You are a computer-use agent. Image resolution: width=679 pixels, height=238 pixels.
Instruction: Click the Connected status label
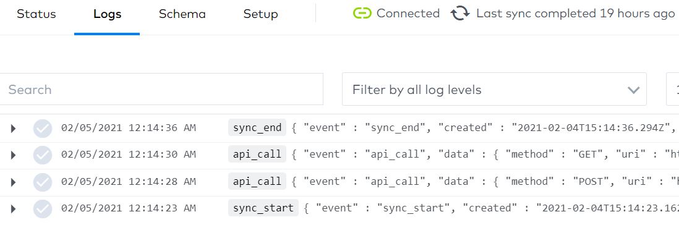(x=408, y=14)
